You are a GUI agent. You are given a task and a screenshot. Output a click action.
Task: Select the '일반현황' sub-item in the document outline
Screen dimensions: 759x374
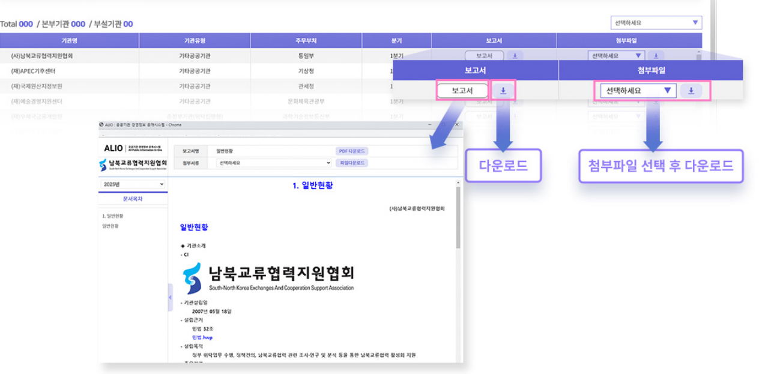110,226
